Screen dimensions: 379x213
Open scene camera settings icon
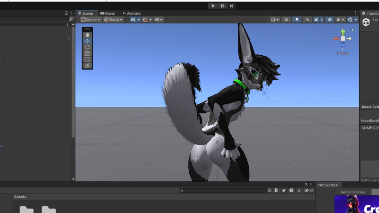[x=339, y=20]
